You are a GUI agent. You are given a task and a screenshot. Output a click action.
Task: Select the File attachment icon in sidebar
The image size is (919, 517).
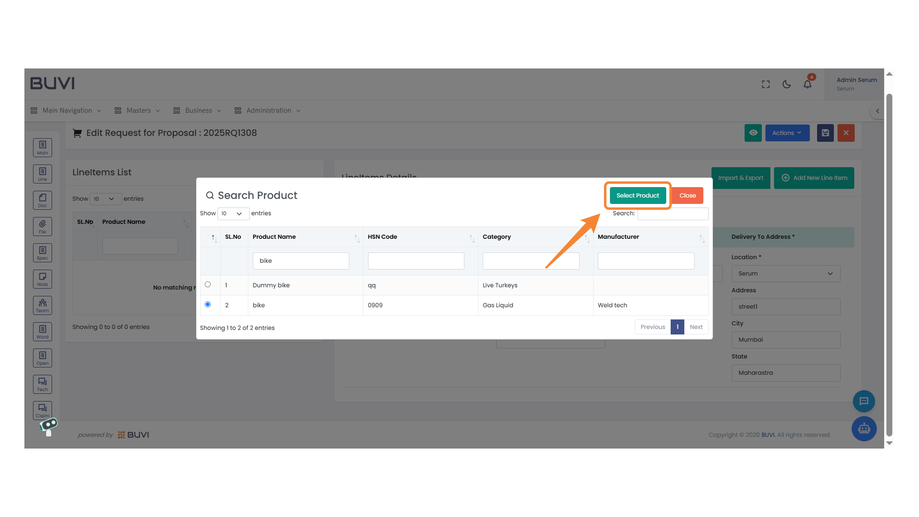click(42, 226)
